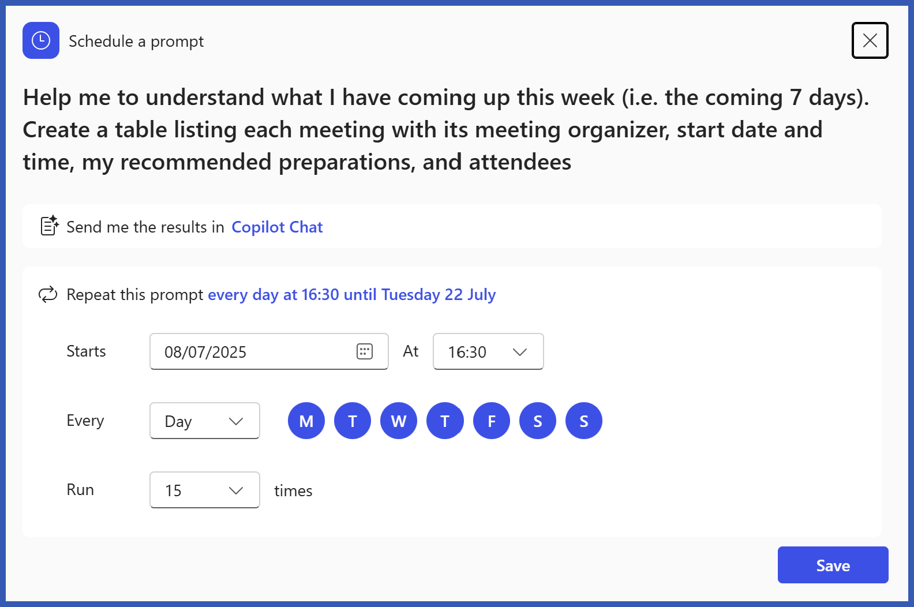Viewport: 914px width, 607px height.
Task: Toggle Wednesday day button
Action: pyautogui.click(x=399, y=421)
